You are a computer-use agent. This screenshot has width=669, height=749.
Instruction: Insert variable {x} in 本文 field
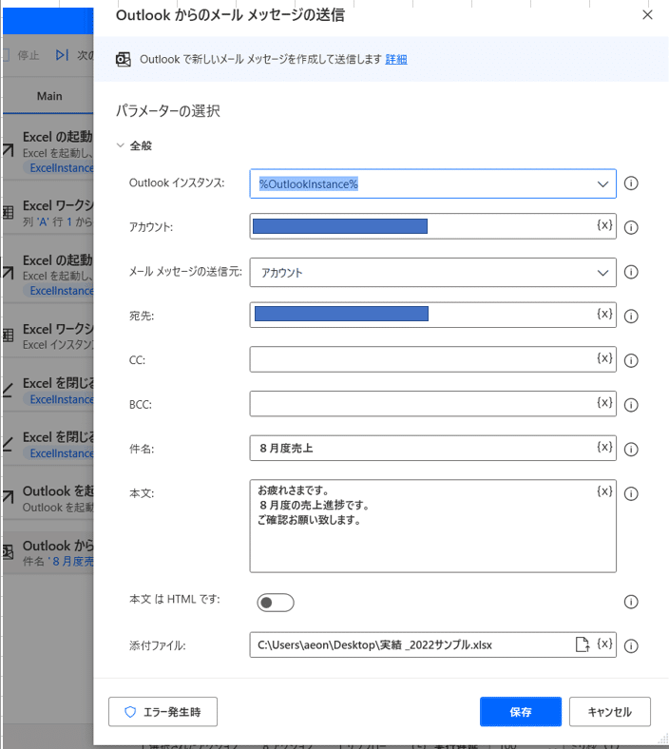pos(604,491)
